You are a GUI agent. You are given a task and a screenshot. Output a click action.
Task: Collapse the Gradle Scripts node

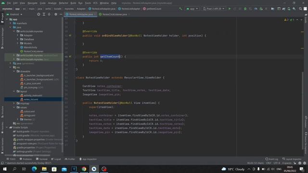(7, 127)
